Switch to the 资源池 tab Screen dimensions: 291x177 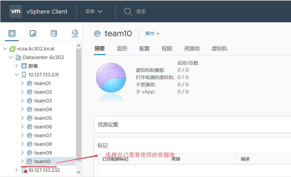click(192, 49)
